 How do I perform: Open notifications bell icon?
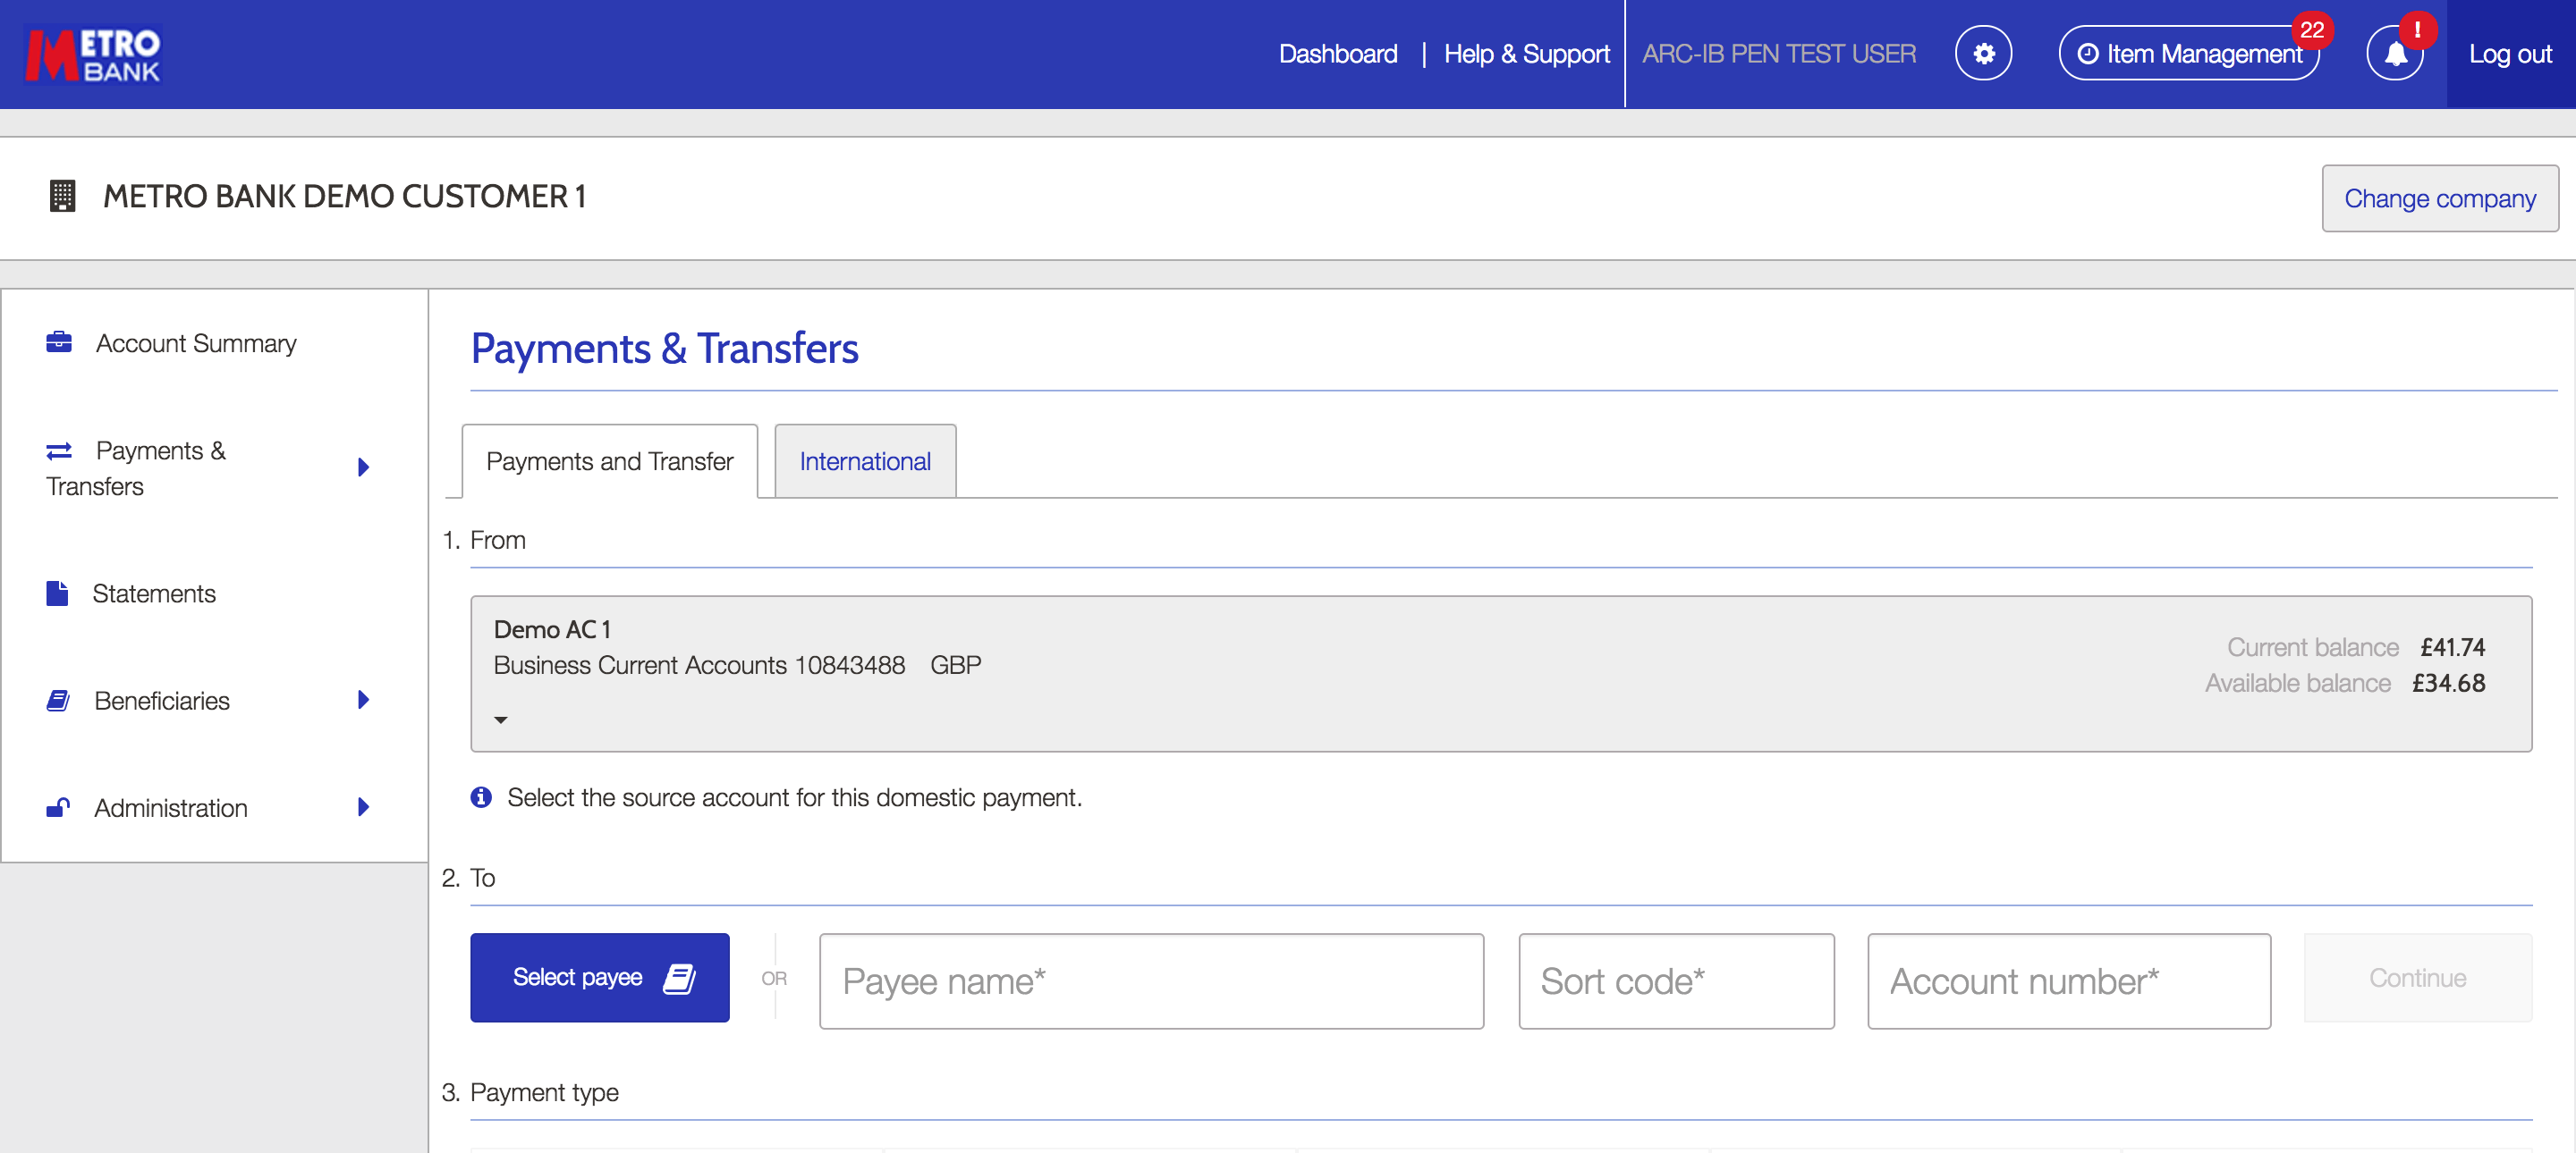pos(2395,54)
